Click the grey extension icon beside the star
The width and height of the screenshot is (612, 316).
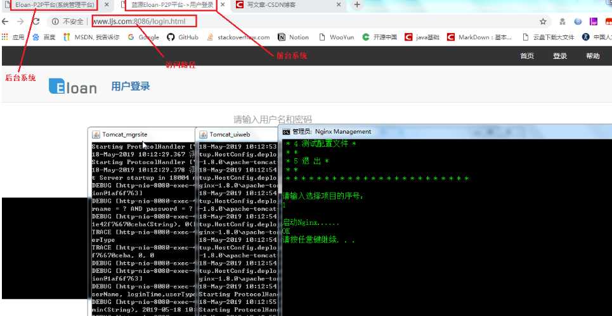tap(563, 22)
